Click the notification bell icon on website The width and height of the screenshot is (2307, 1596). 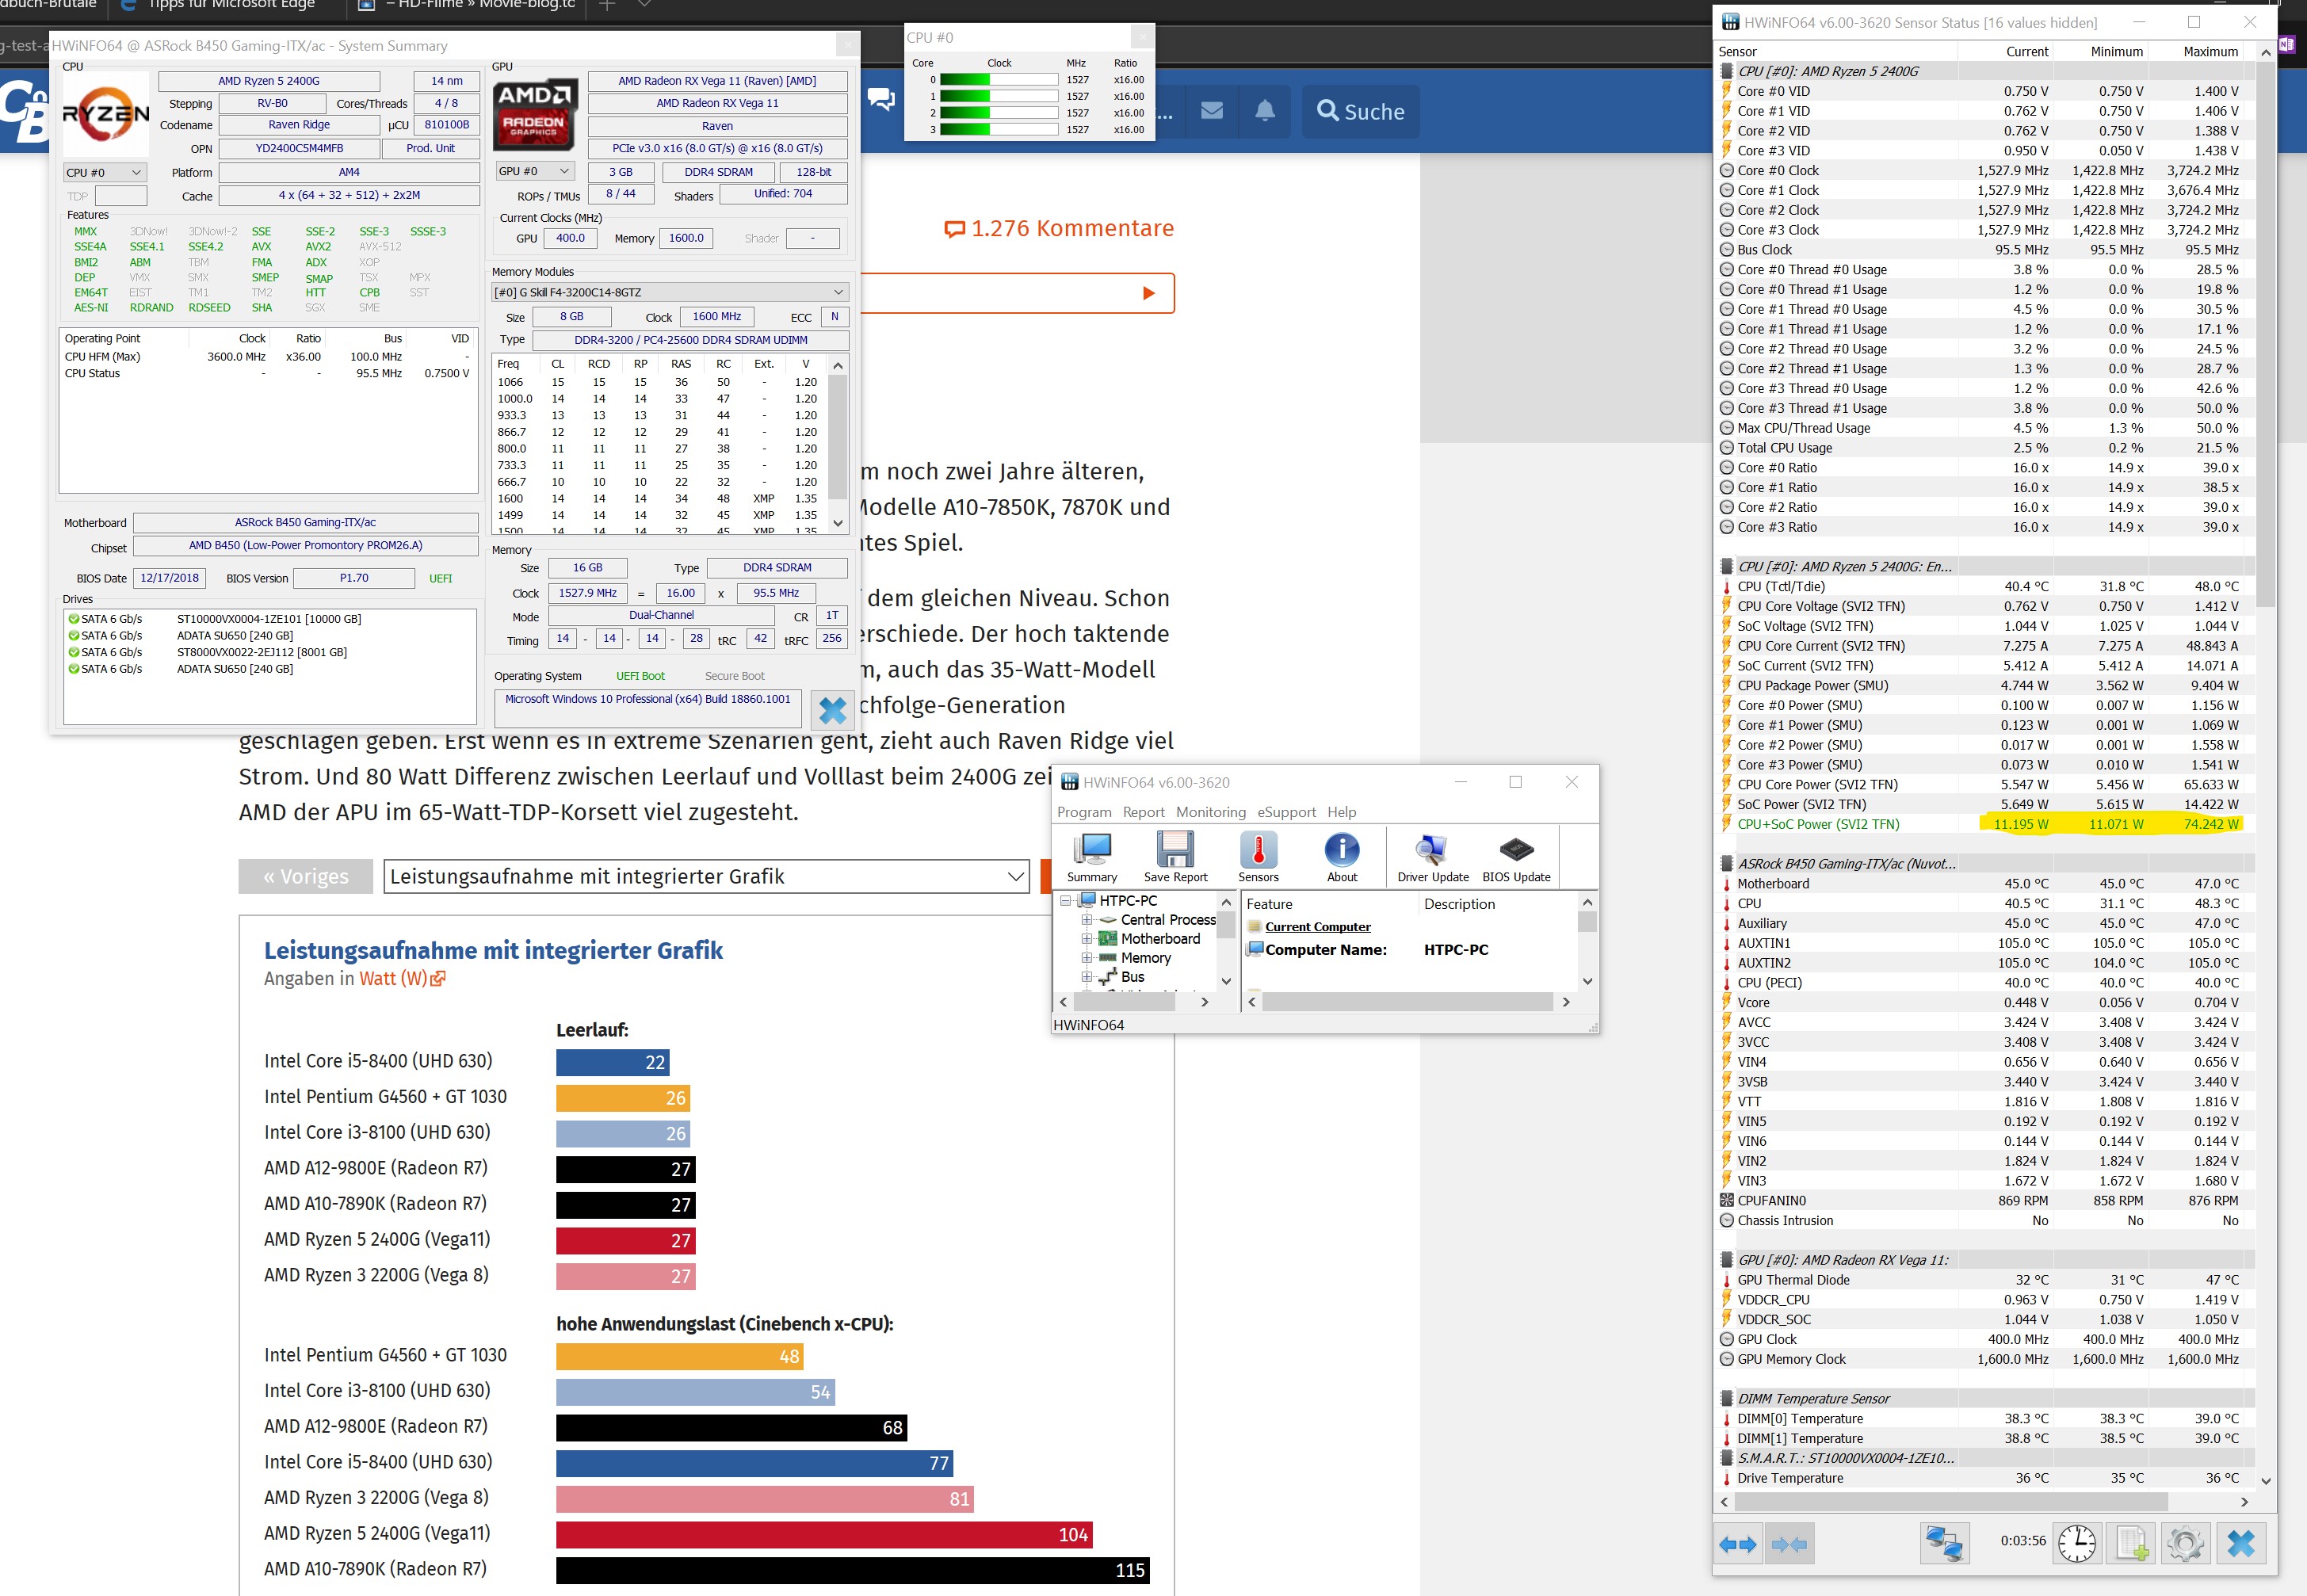tap(1265, 111)
